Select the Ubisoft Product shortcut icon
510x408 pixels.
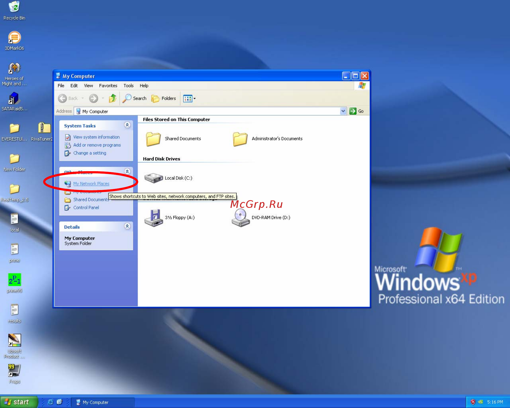(14, 346)
